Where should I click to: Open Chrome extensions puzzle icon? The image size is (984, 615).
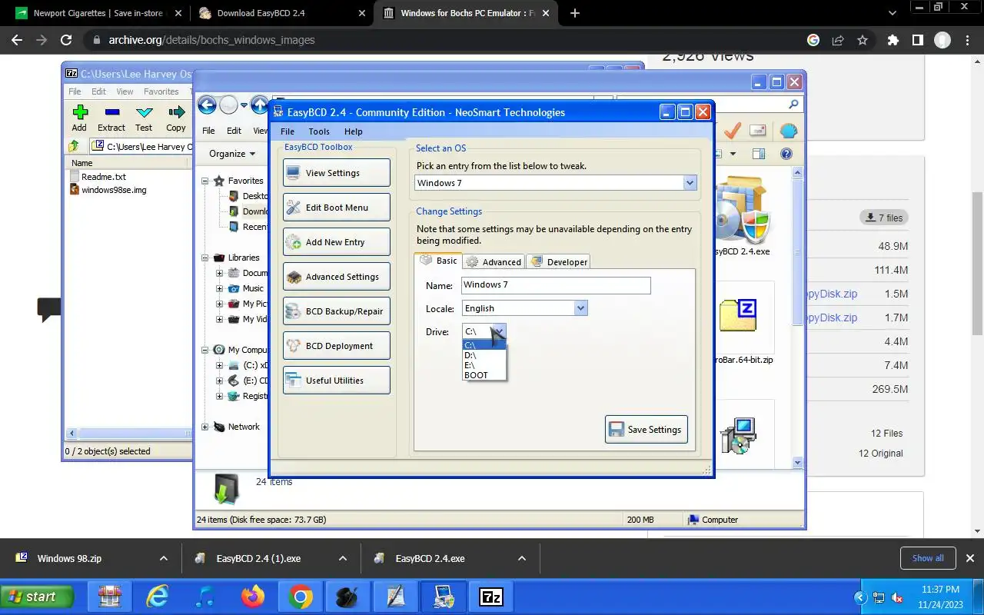click(893, 40)
